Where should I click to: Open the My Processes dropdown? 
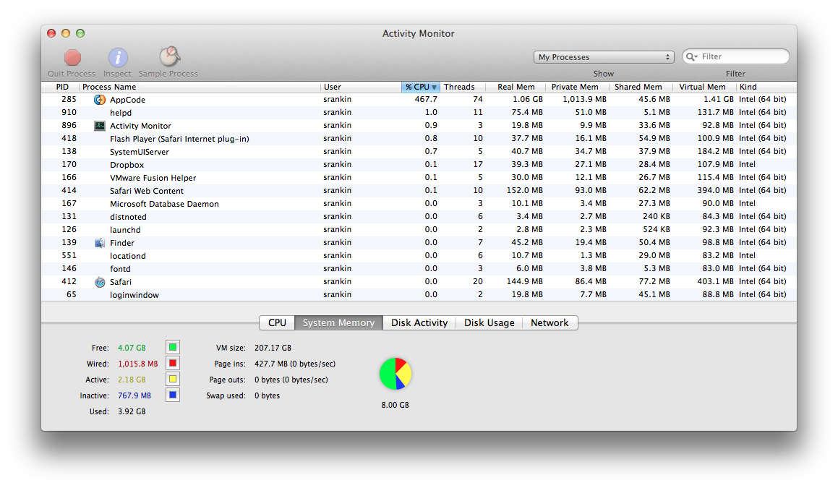pos(604,57)
